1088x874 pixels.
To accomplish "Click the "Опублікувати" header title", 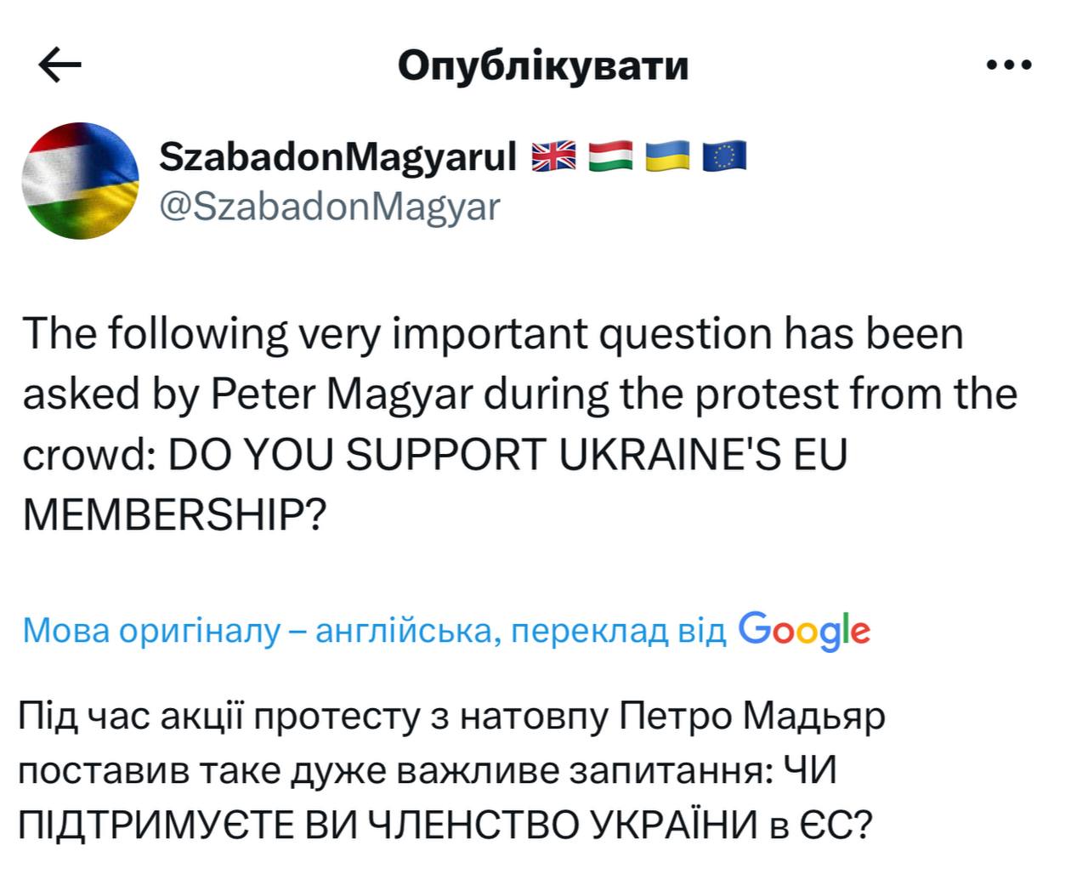I will [x=543, y=65].
